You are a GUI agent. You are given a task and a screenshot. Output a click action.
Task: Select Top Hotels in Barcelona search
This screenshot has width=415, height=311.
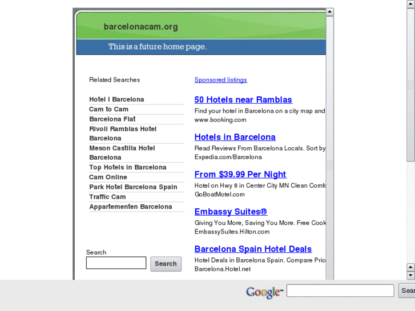[128, 167]
